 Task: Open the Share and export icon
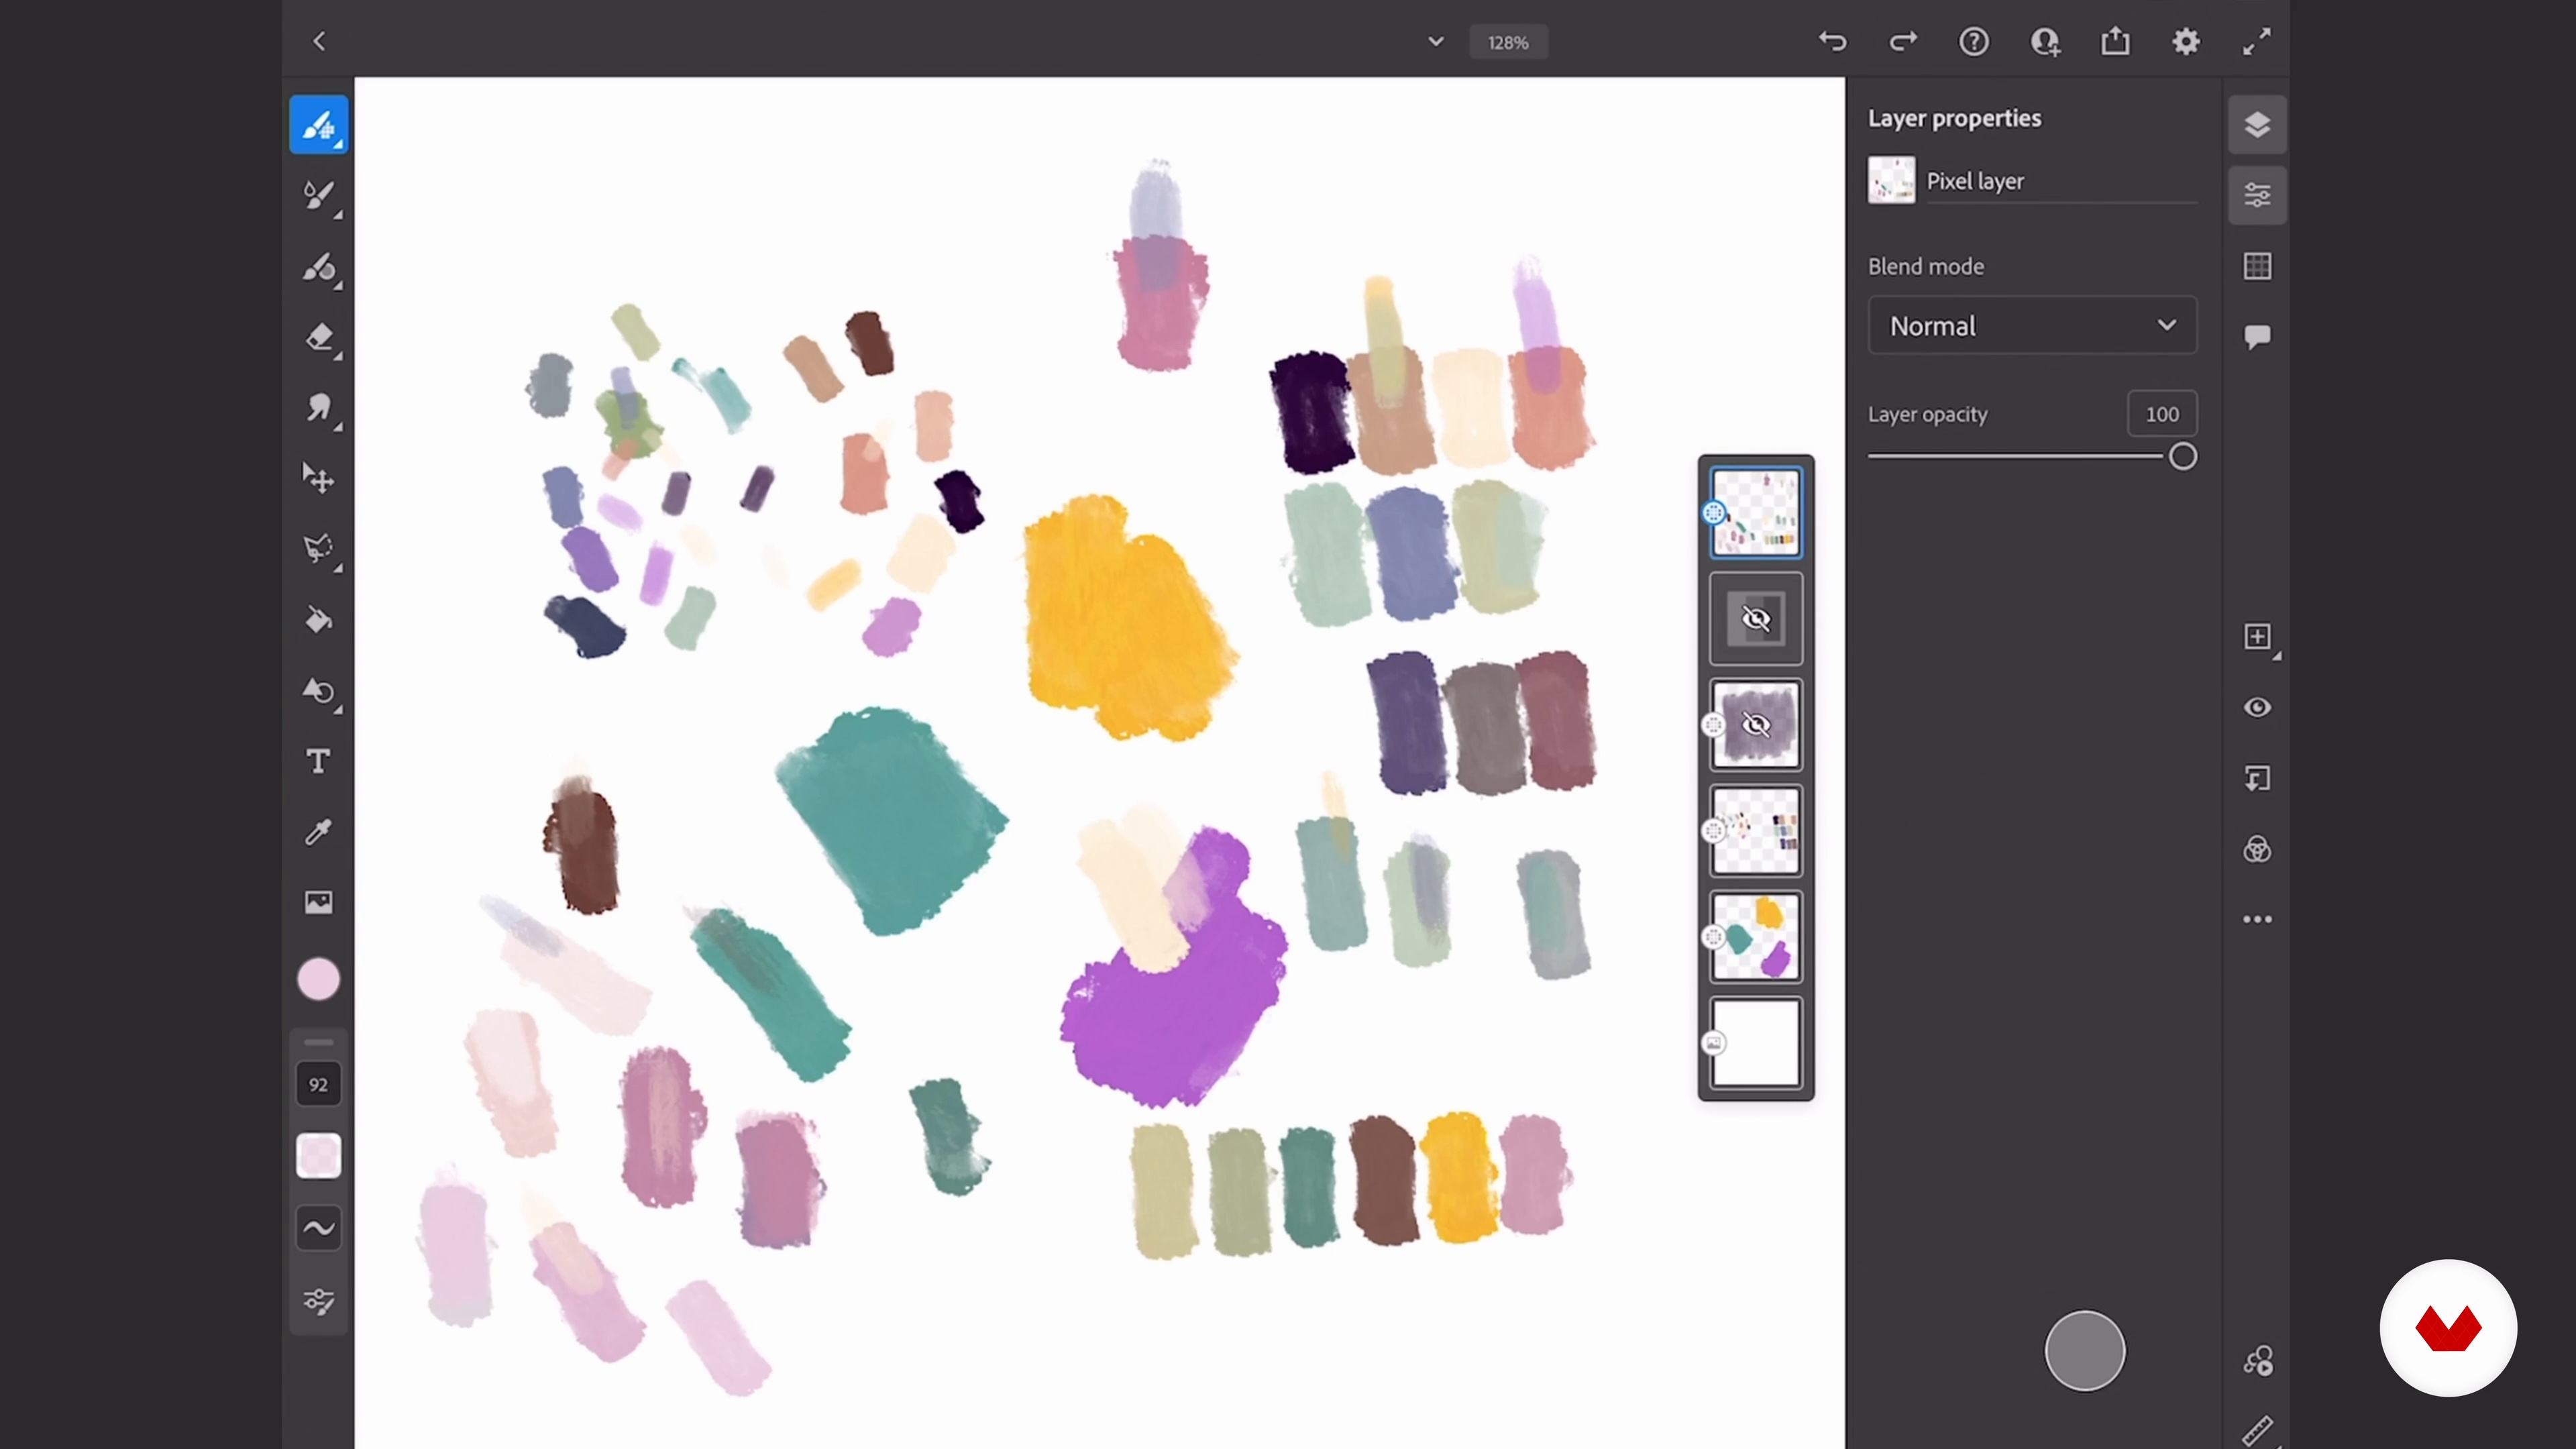[2115, 41]
